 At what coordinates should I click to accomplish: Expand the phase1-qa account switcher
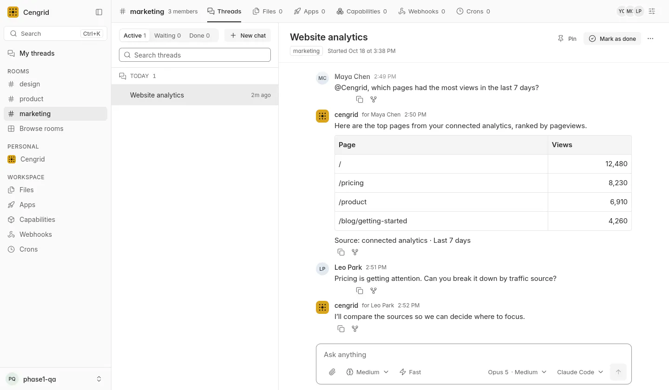56,379
